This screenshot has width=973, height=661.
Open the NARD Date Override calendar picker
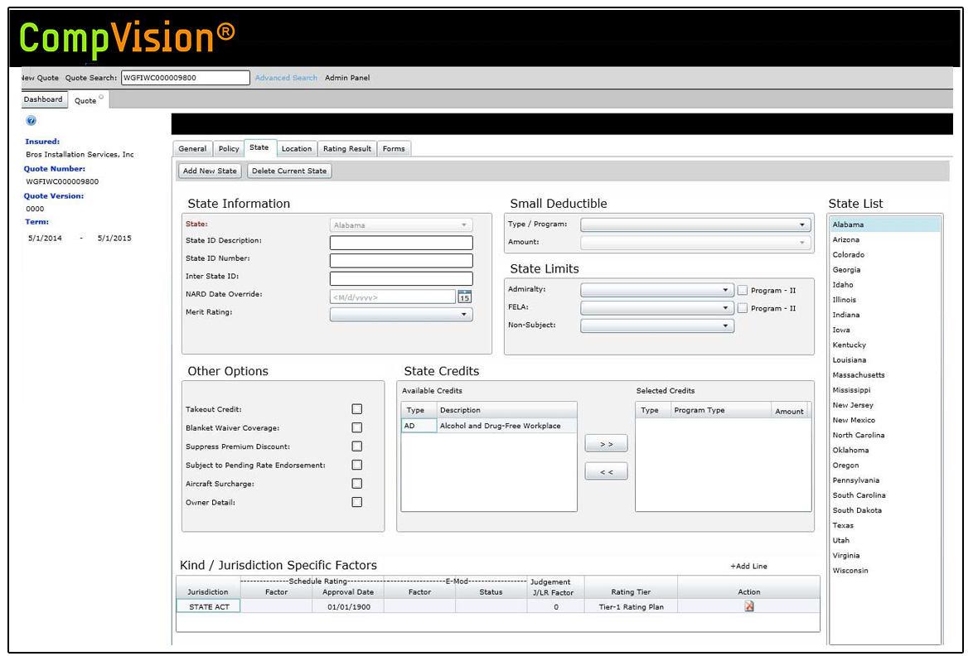(x=464, y=297)
